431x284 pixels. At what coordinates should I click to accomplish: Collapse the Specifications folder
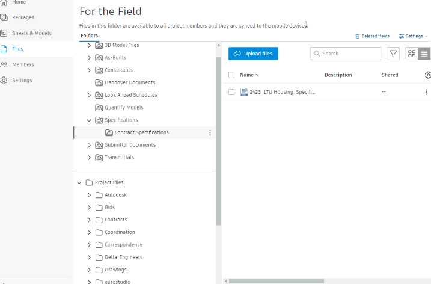coord(89,120)
